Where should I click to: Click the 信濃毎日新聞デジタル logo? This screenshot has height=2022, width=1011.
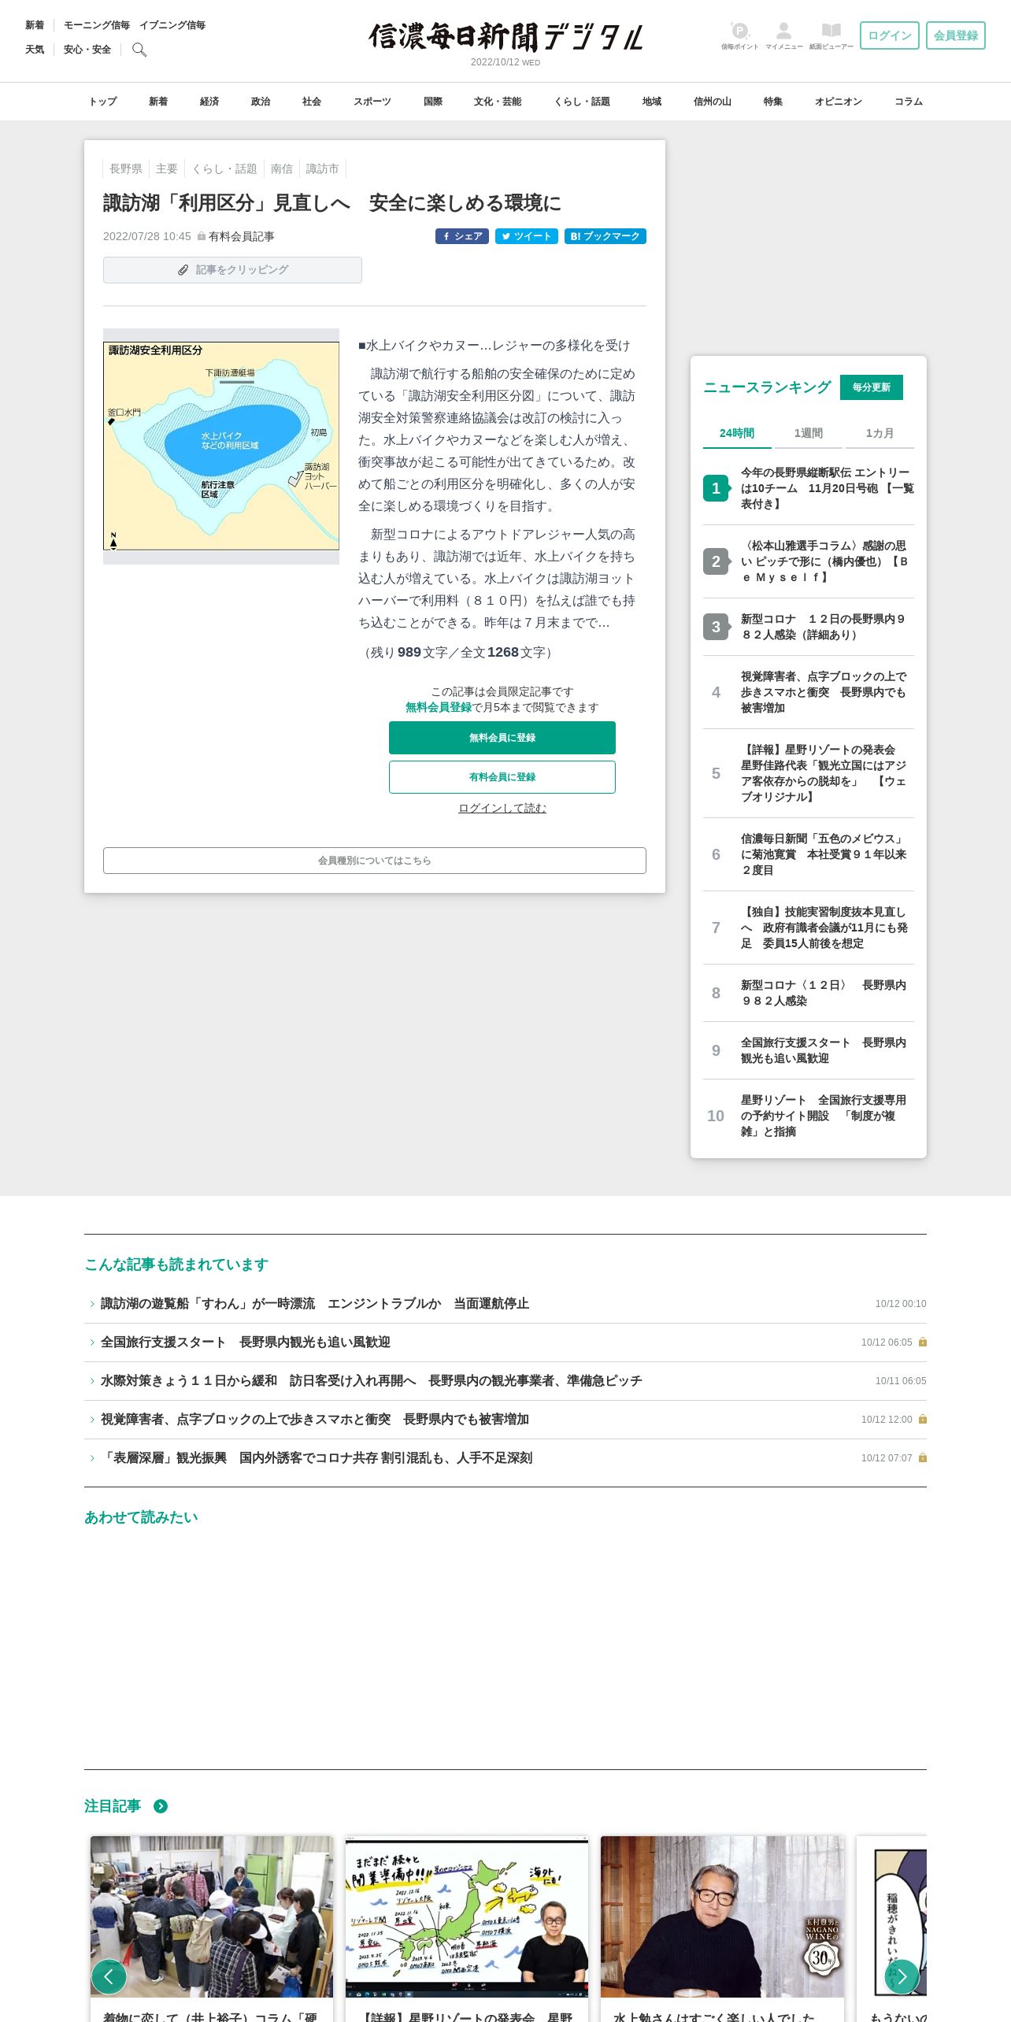505,37
